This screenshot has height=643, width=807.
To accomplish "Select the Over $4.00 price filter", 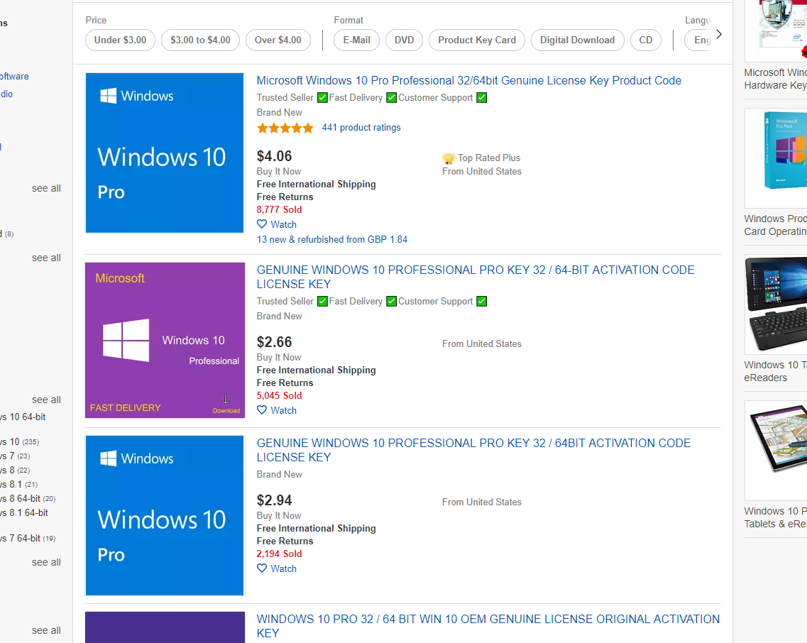I will coord(278,40).
